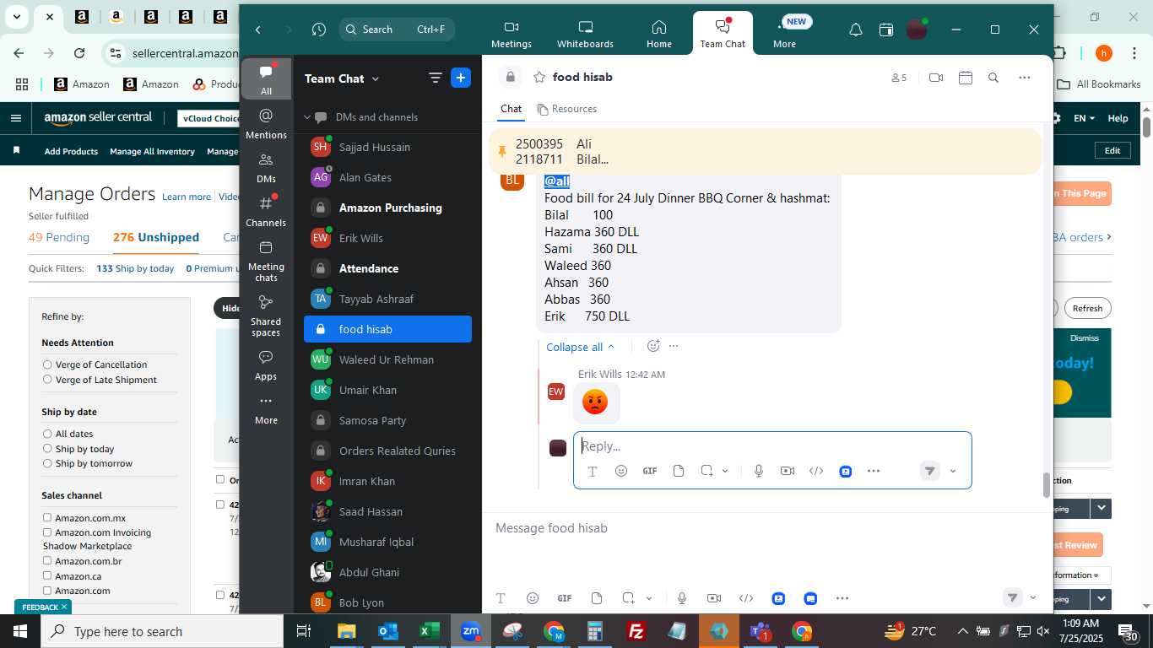Click 133 Ship by today quick filter
Viewport: 1153px width, 648px height.
click(135, 268)
